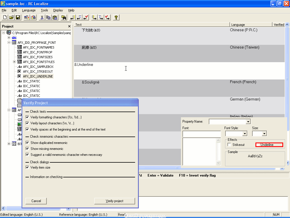This screenshot has width=290, height=218.
Task: Go to previous text with left-arrow cursor icon
Action: pos(79,17)
